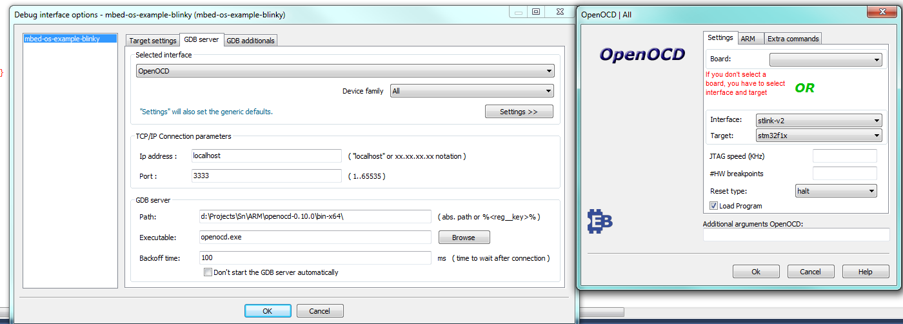Click the #HW breakpoints field
Image resolution: width=903 pixels, height=324 pixels.
point(845,174)
